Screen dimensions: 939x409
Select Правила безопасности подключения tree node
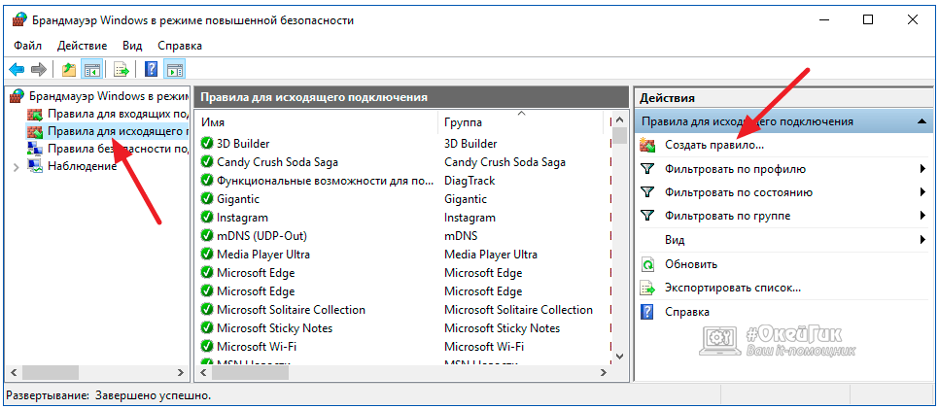[119, 149]
